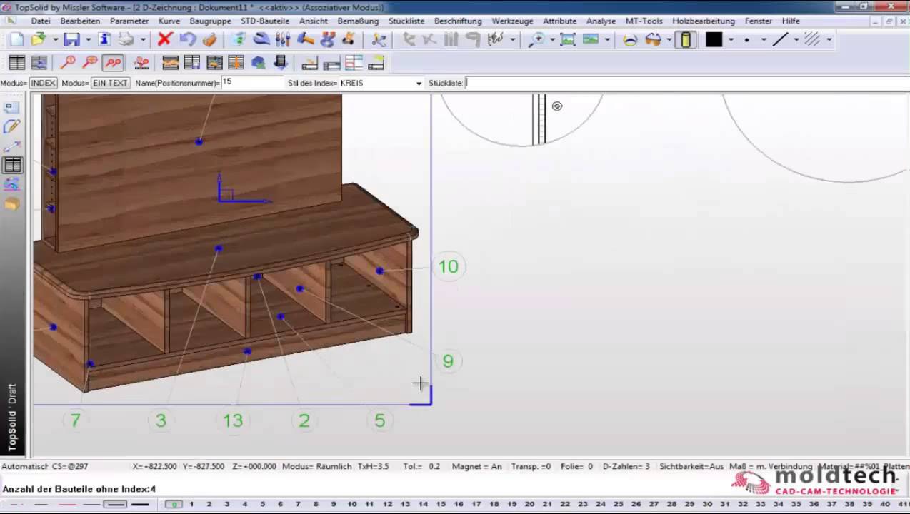The image size is (910, 514).
Task: Open the line style dropdown arrow
Action: (796, 40)
